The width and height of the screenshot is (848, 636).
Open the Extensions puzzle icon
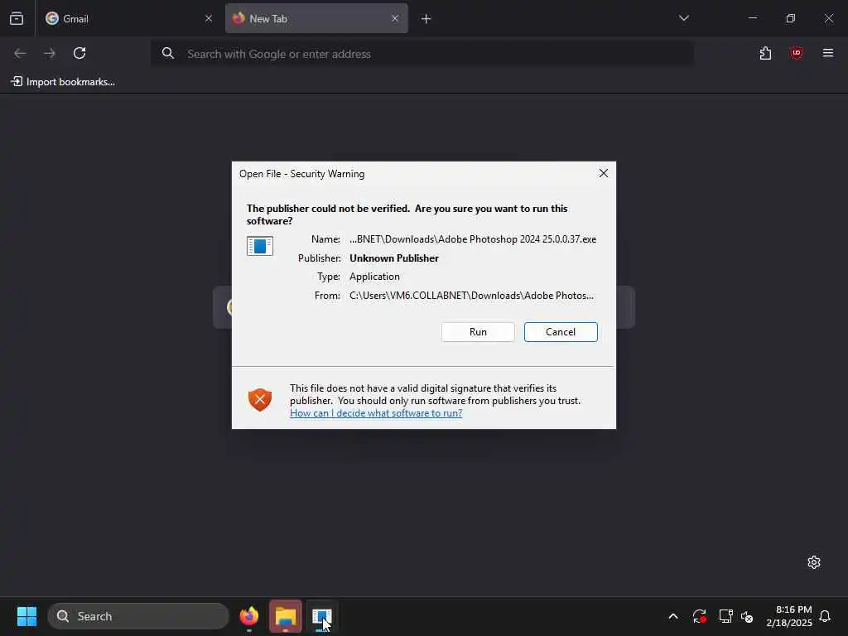point(765,53)
